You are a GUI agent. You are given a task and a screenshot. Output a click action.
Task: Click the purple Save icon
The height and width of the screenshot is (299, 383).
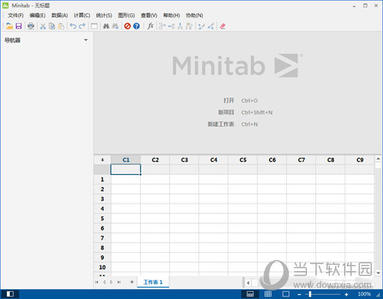click(19, 26)
